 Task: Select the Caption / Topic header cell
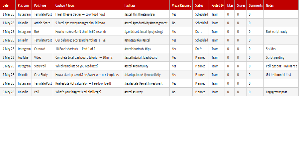click(x=87, y=5)
